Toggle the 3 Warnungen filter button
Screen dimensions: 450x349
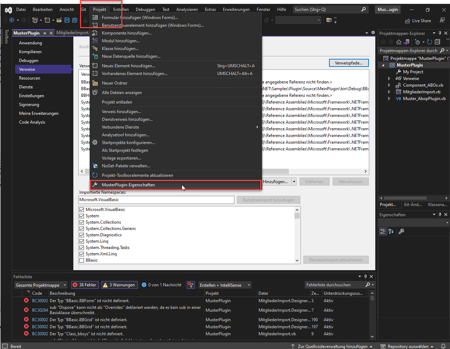point(119,285)
